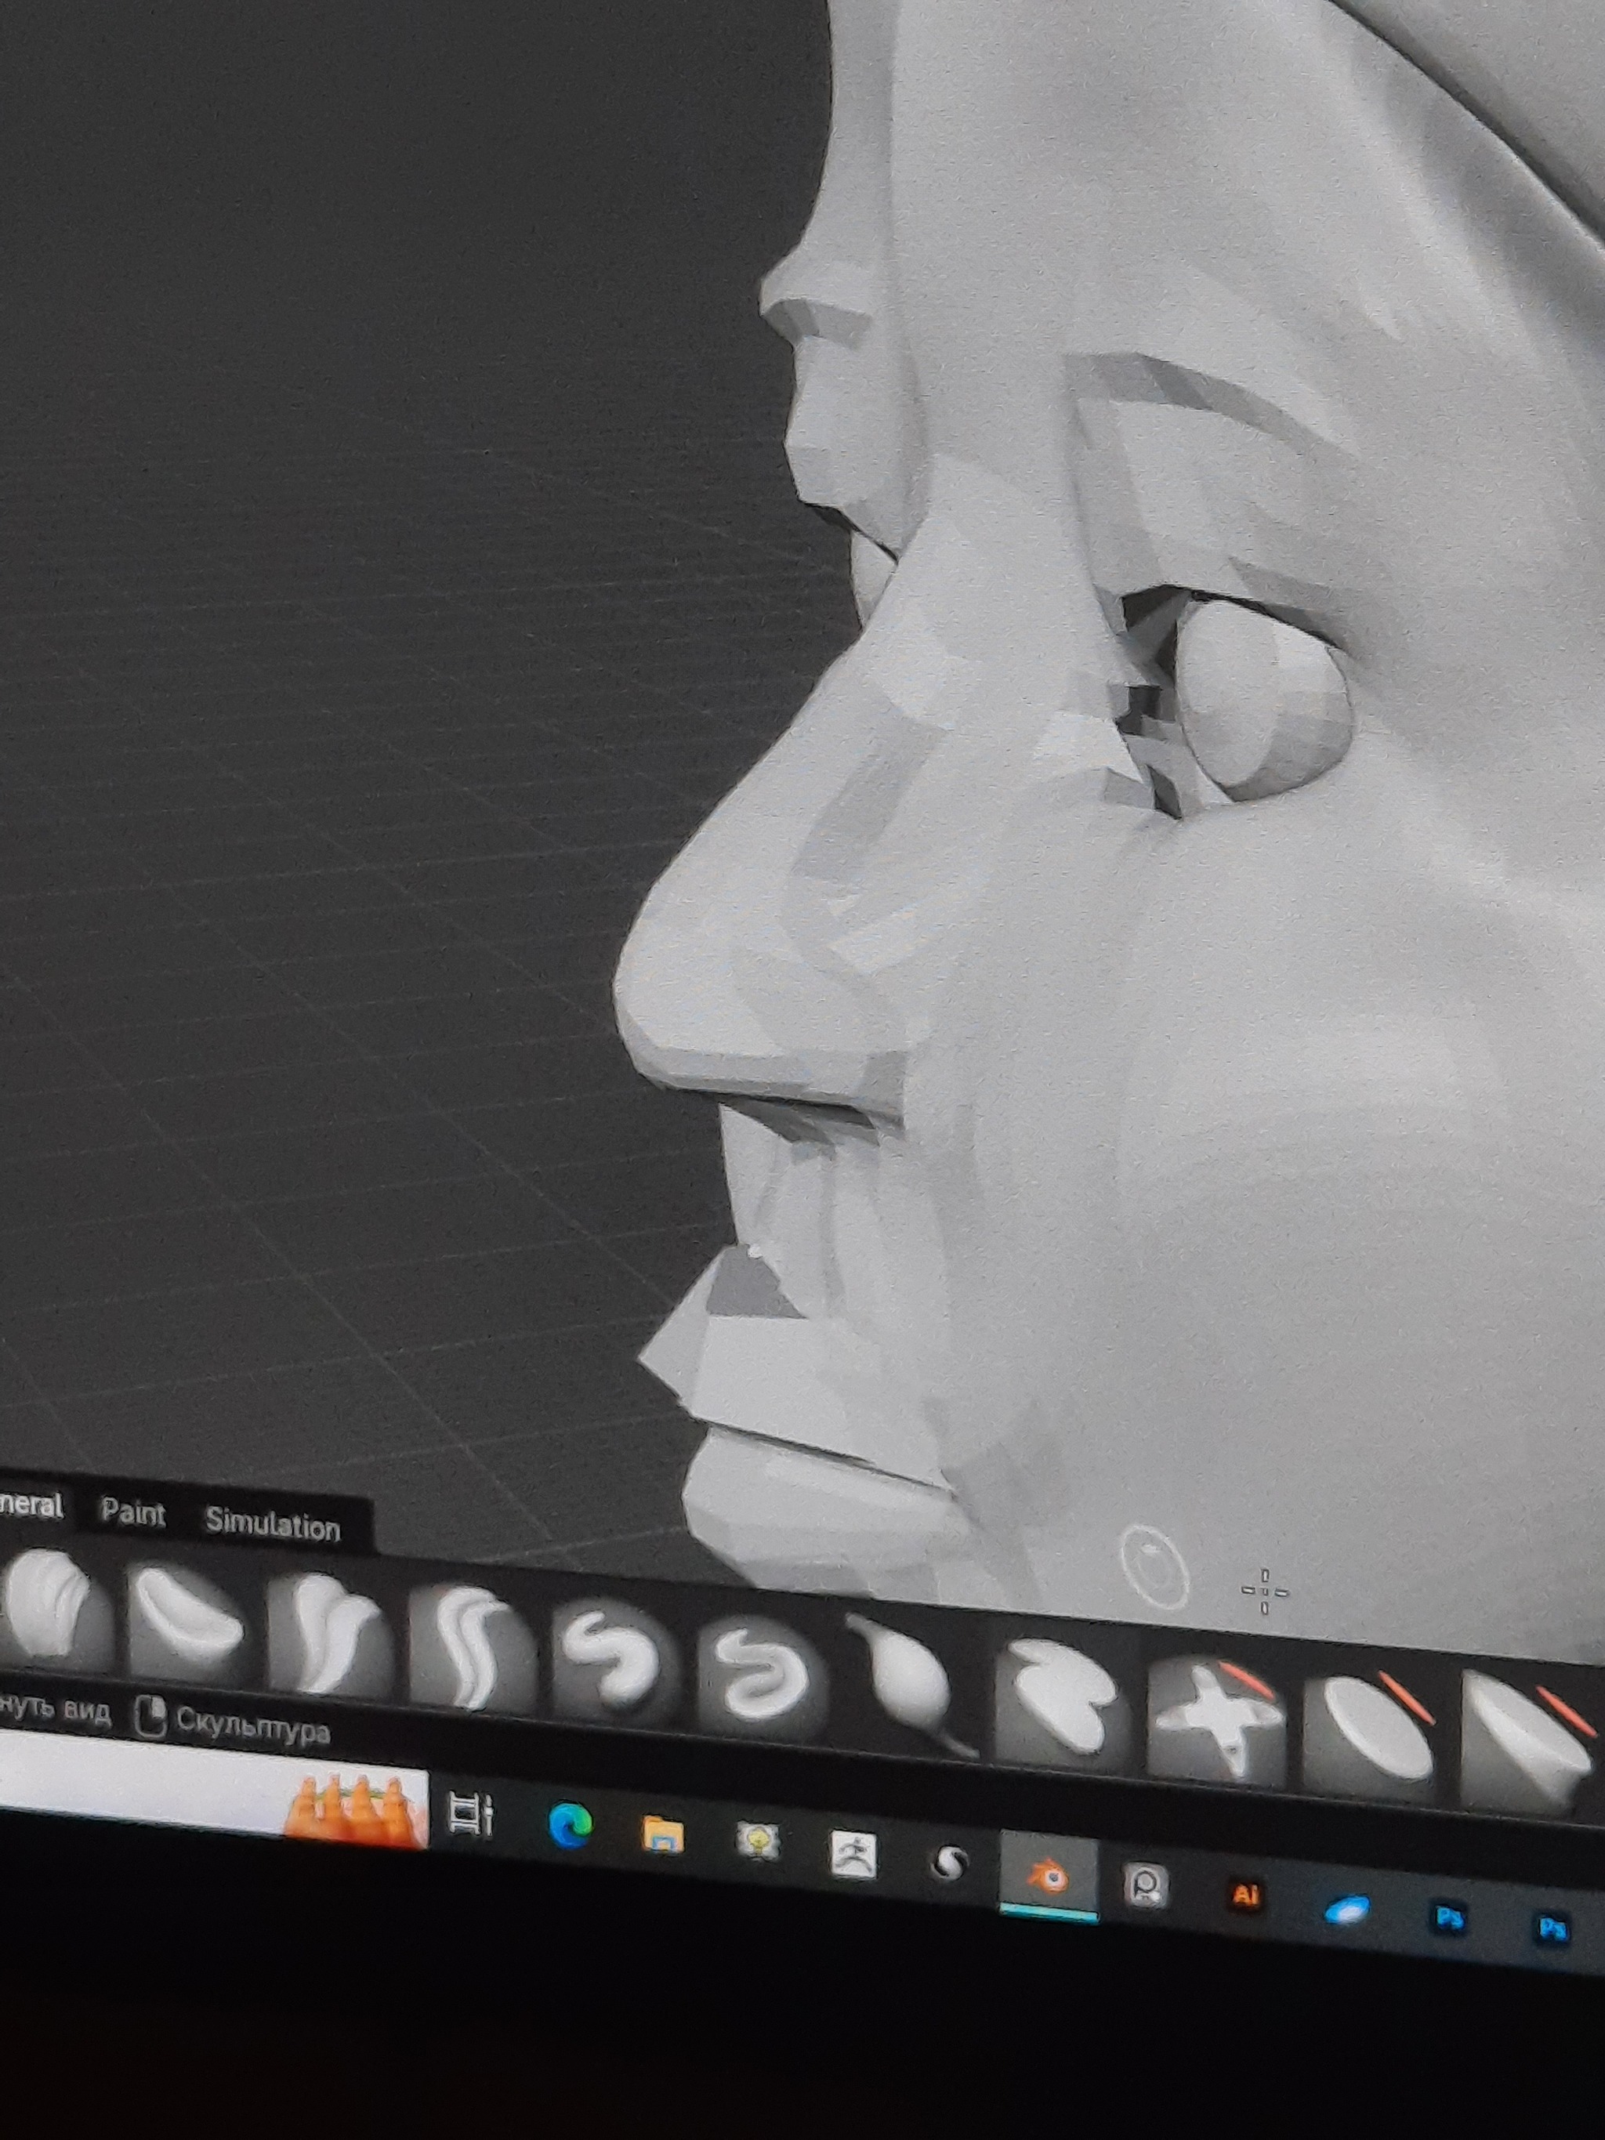Open Adobe Illustrator from the taskbar
Screen dimensions: 1605x2140
(x=1246, y=1896)
